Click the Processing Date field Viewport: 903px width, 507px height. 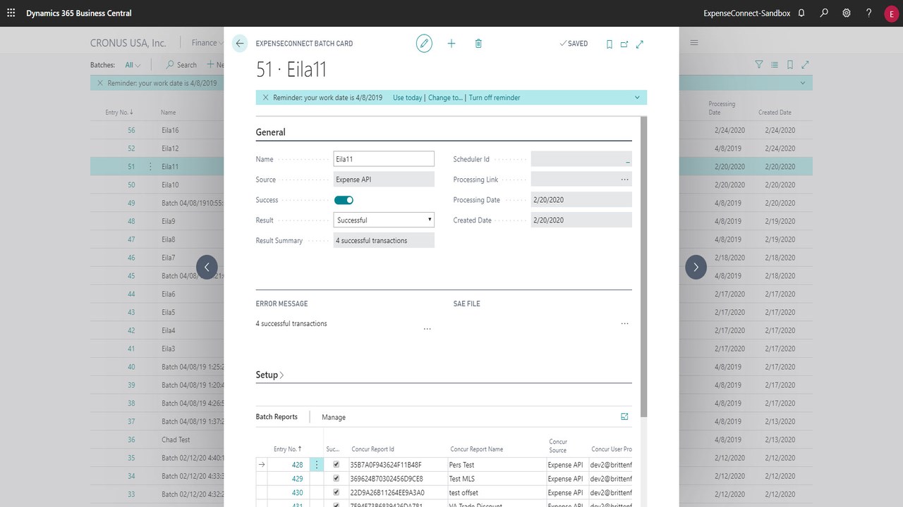click(581, 200)
